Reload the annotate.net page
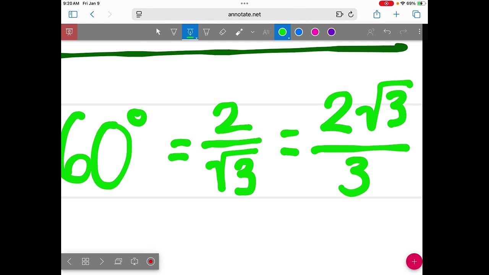This screenshot has height=275, width=489. (x=351, y=14)
